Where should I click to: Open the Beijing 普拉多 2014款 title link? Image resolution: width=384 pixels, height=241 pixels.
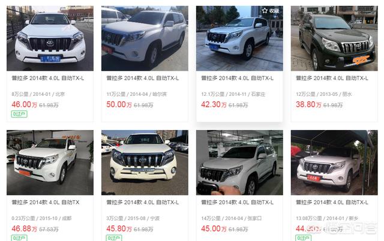coord(48,79)
